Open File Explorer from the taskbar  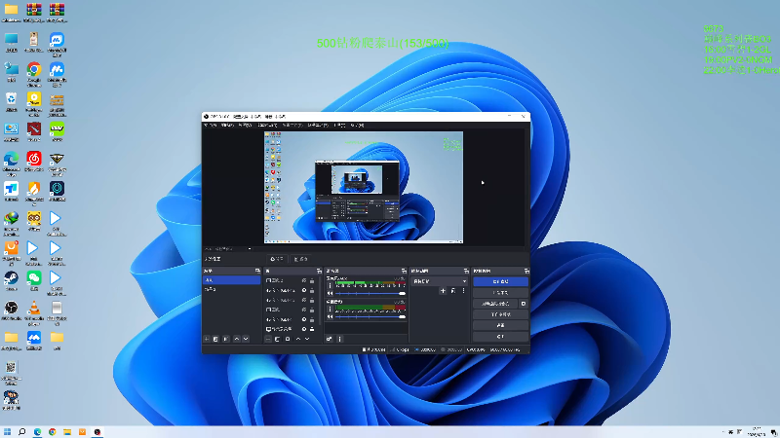tap(67, 432)
